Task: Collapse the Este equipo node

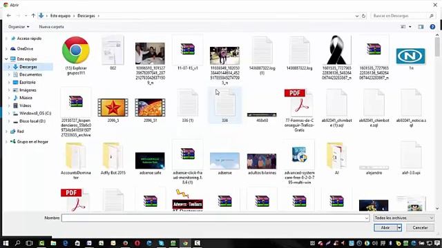Action: coord(6,59)
